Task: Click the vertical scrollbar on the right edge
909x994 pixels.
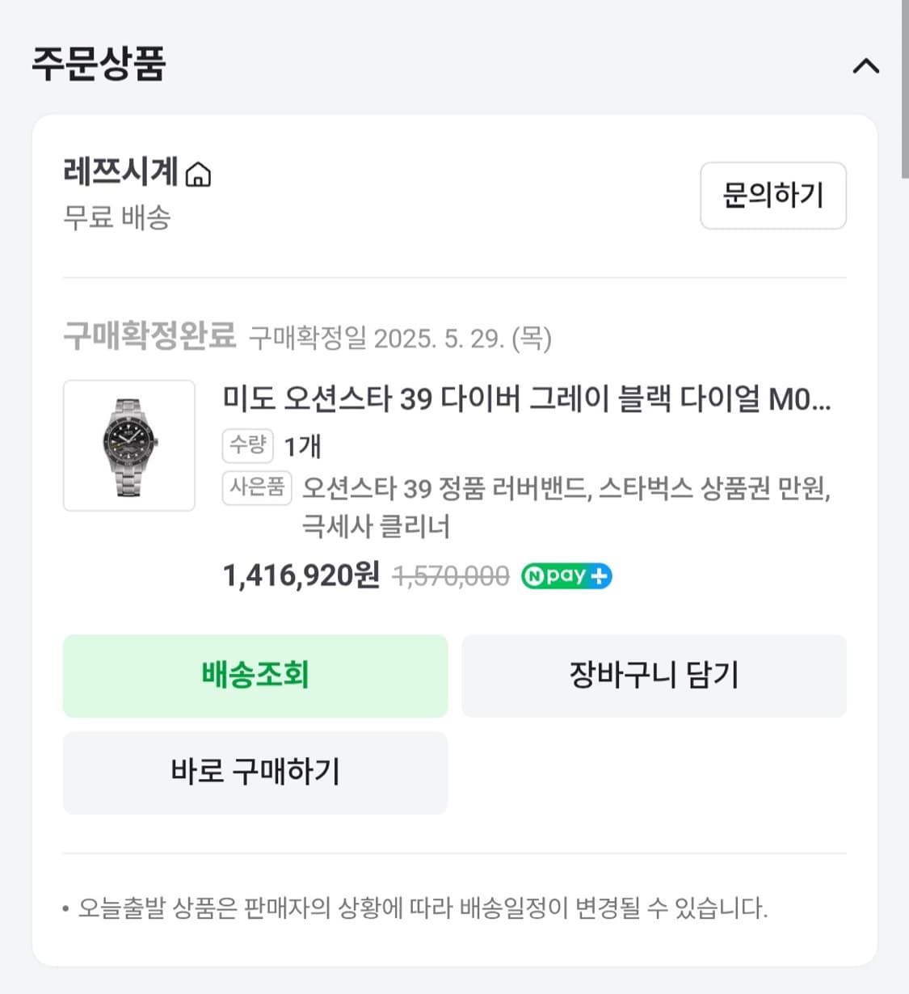Action: 904,89
